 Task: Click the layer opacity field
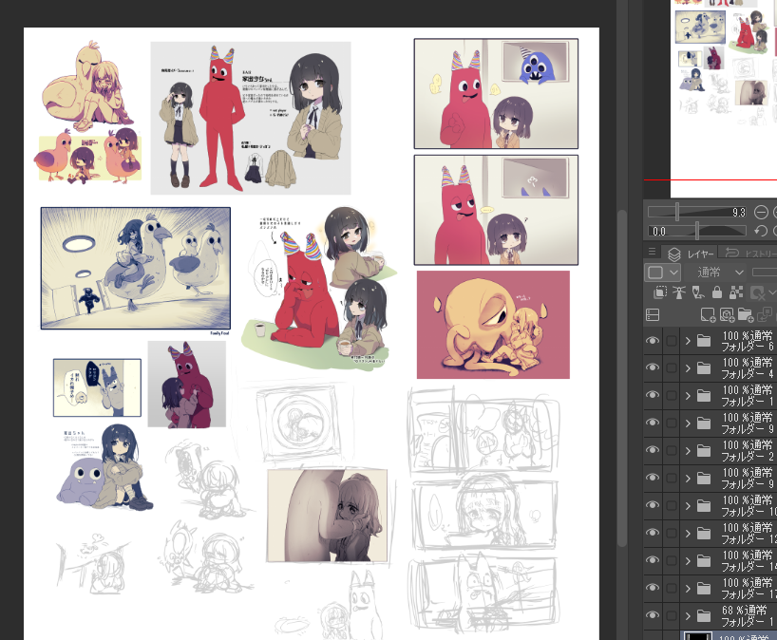pyautogui.click(x=764, y=272)
